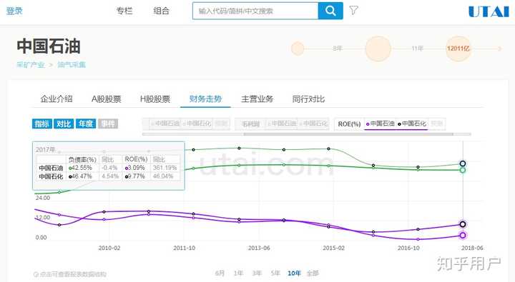Click the small first timeline circle

tap(298, 49)
